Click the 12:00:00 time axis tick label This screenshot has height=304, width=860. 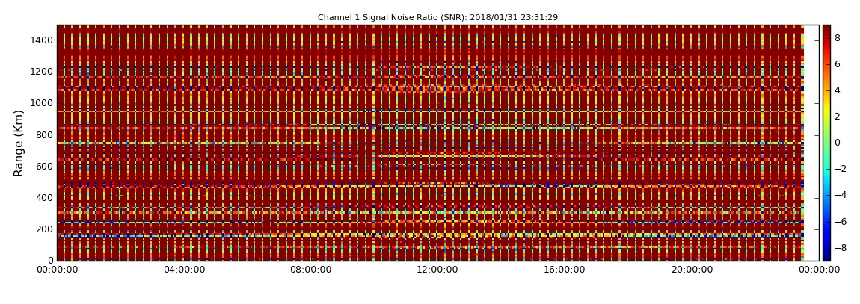coord(437,270)
